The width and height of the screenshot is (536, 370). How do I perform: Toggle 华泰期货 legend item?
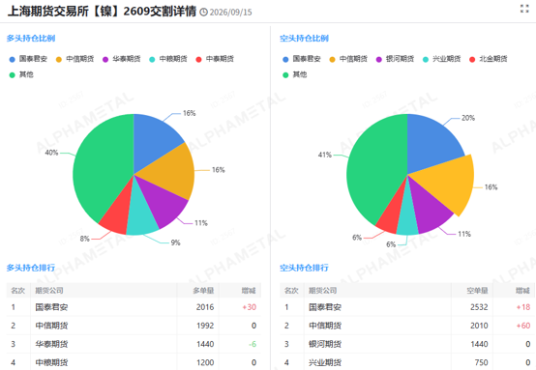121,59
